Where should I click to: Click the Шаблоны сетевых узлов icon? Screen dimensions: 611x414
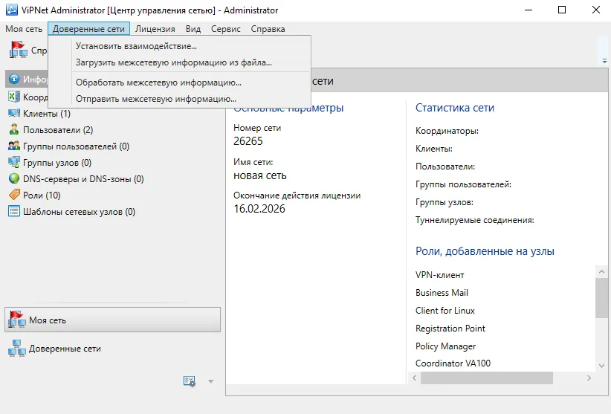coord(14,212)
